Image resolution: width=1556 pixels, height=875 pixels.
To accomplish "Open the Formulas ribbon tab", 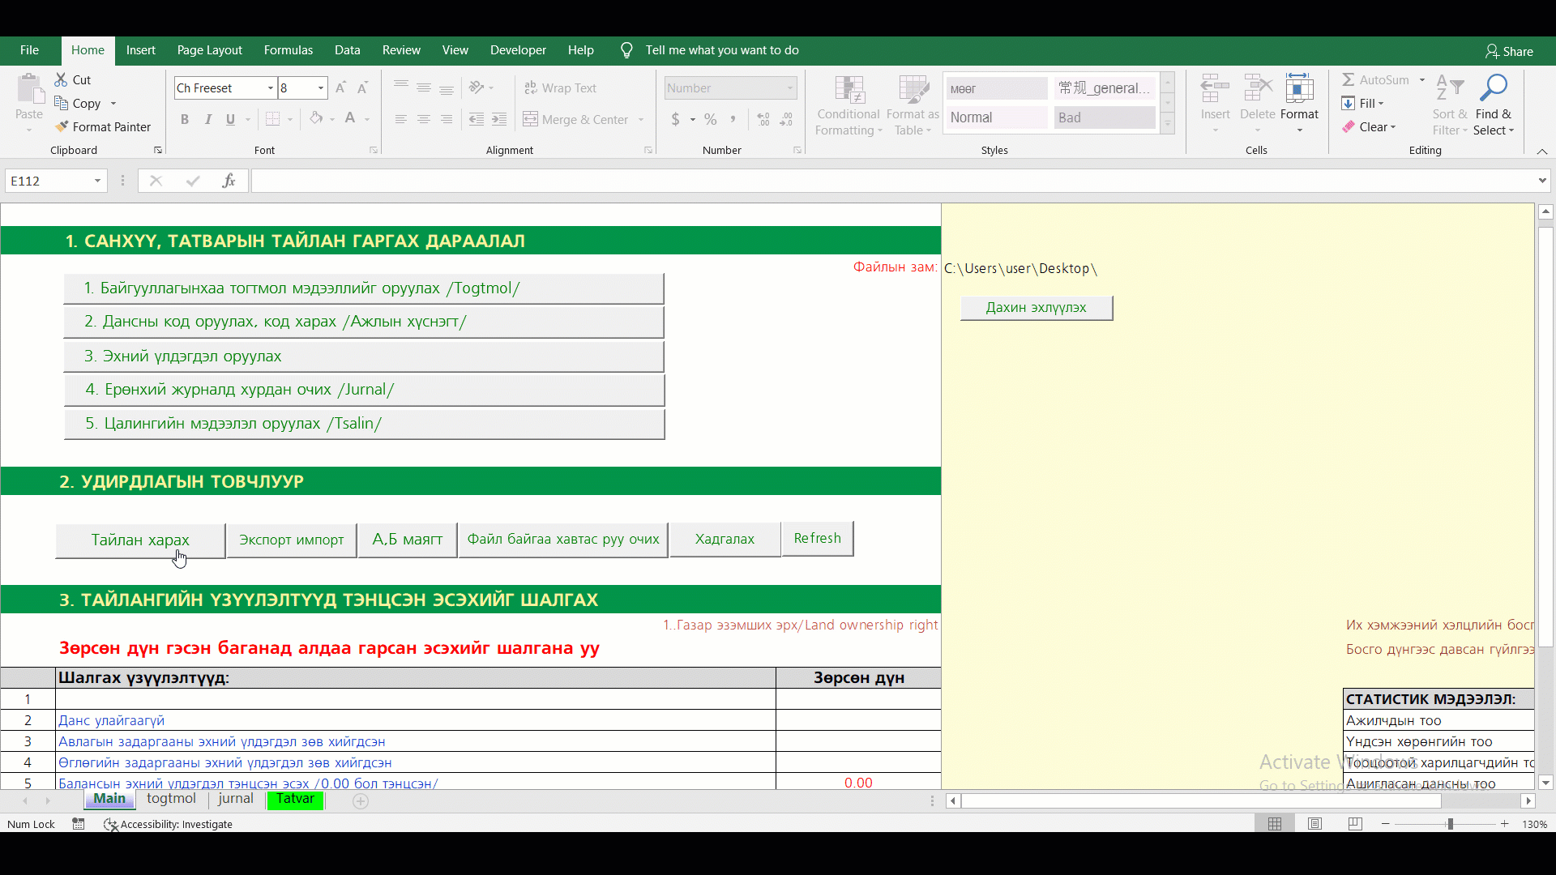I will [x=288, y=50].
